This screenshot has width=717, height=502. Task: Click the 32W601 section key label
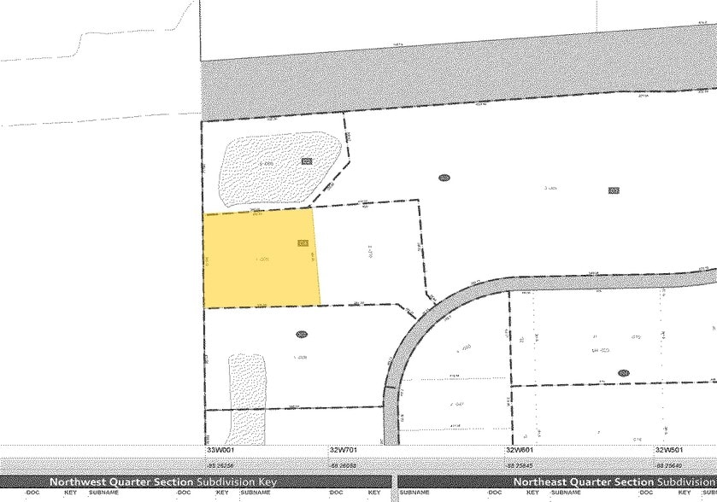[518, 450]
